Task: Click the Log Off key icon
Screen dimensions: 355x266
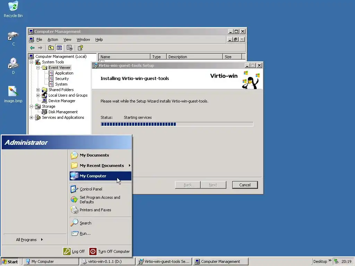Action: click(x=67, y=251)
